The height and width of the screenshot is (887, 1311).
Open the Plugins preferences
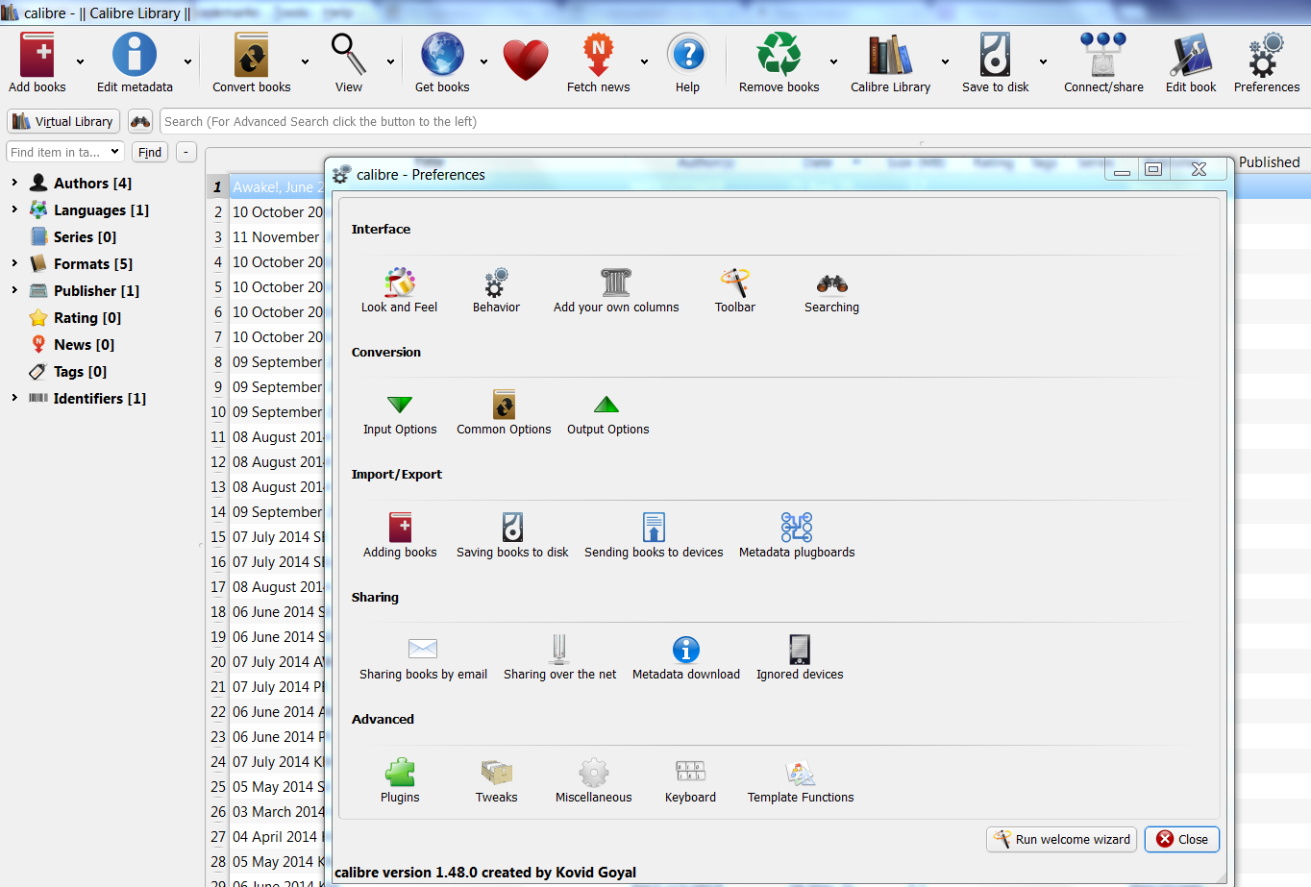[400, 781]
